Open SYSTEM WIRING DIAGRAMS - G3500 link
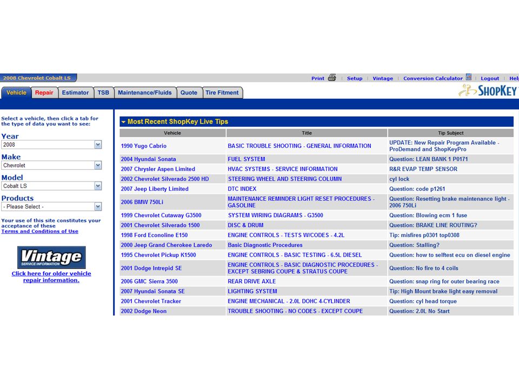 (275, 216)
